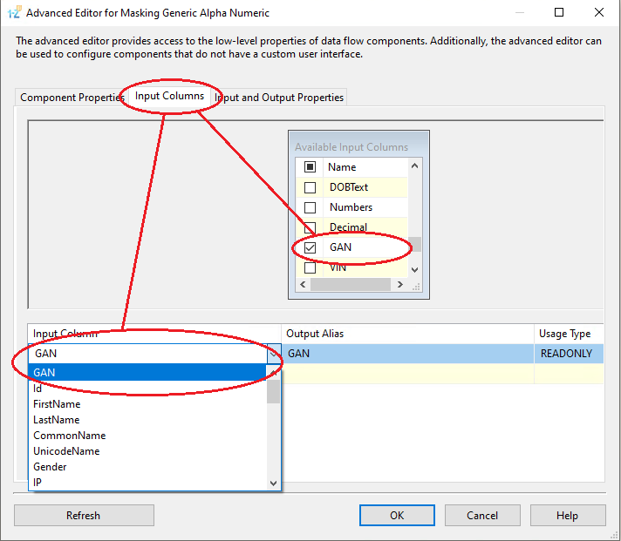Switch to Component Properties tab
Image resolution: width=621 pixels, height=541 pixels.
[x=72, y=98]
